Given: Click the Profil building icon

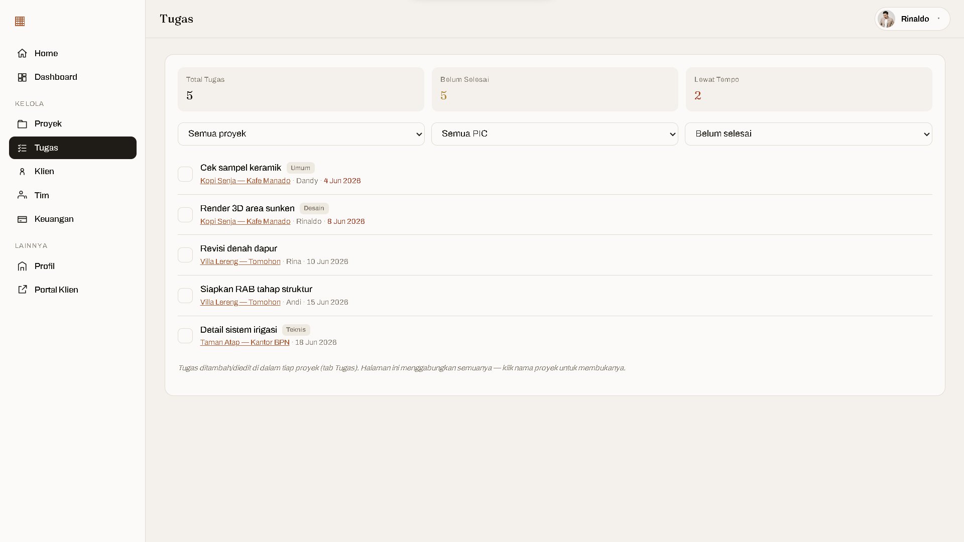Looking at the screenshot, I should pos(22,266).
